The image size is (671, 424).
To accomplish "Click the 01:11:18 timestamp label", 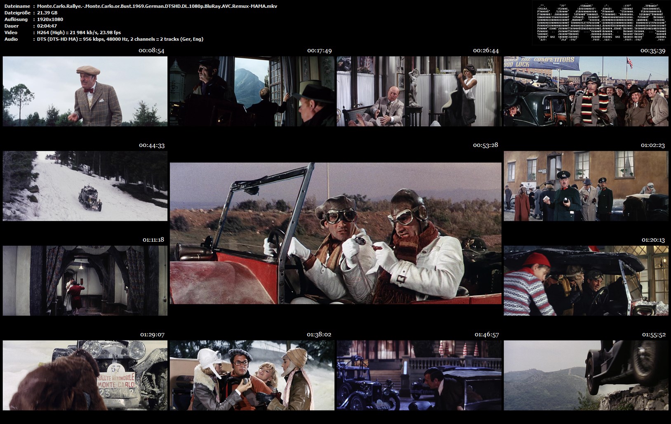I will click(x=153, y=240).
